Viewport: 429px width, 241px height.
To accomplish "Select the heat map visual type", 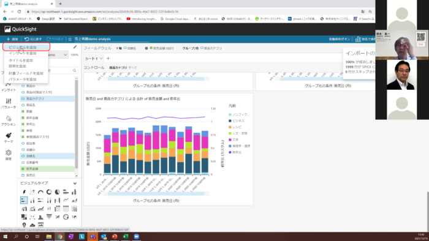I will pos(74,209).
